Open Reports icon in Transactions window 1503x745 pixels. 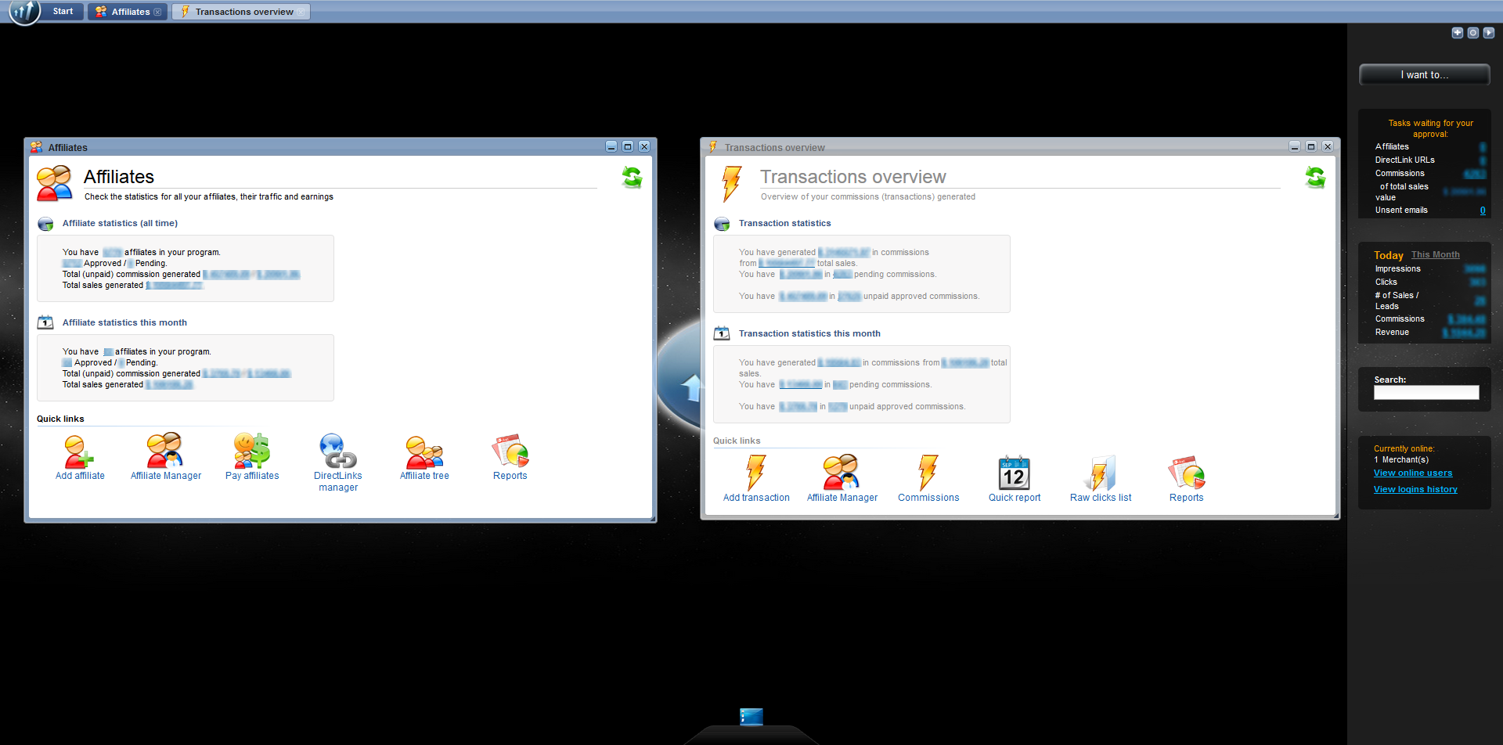pos(1187,473)
